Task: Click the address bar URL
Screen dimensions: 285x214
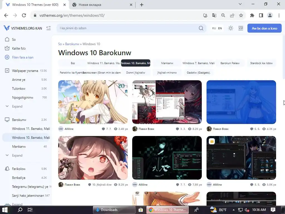Action: (72, 15)
